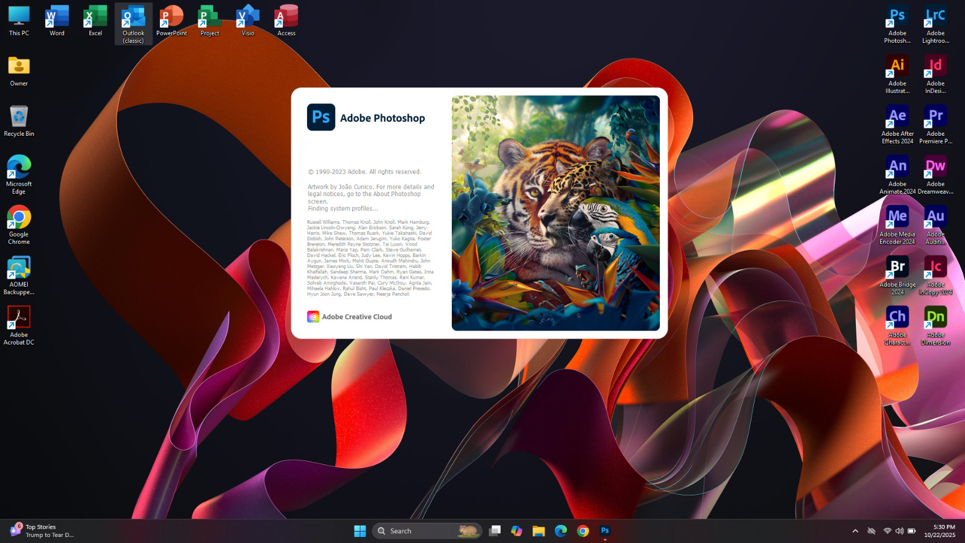Click the Photoshop taskbar button
The height and width of the screenshot is (543, 965).
tap(605, 531)
